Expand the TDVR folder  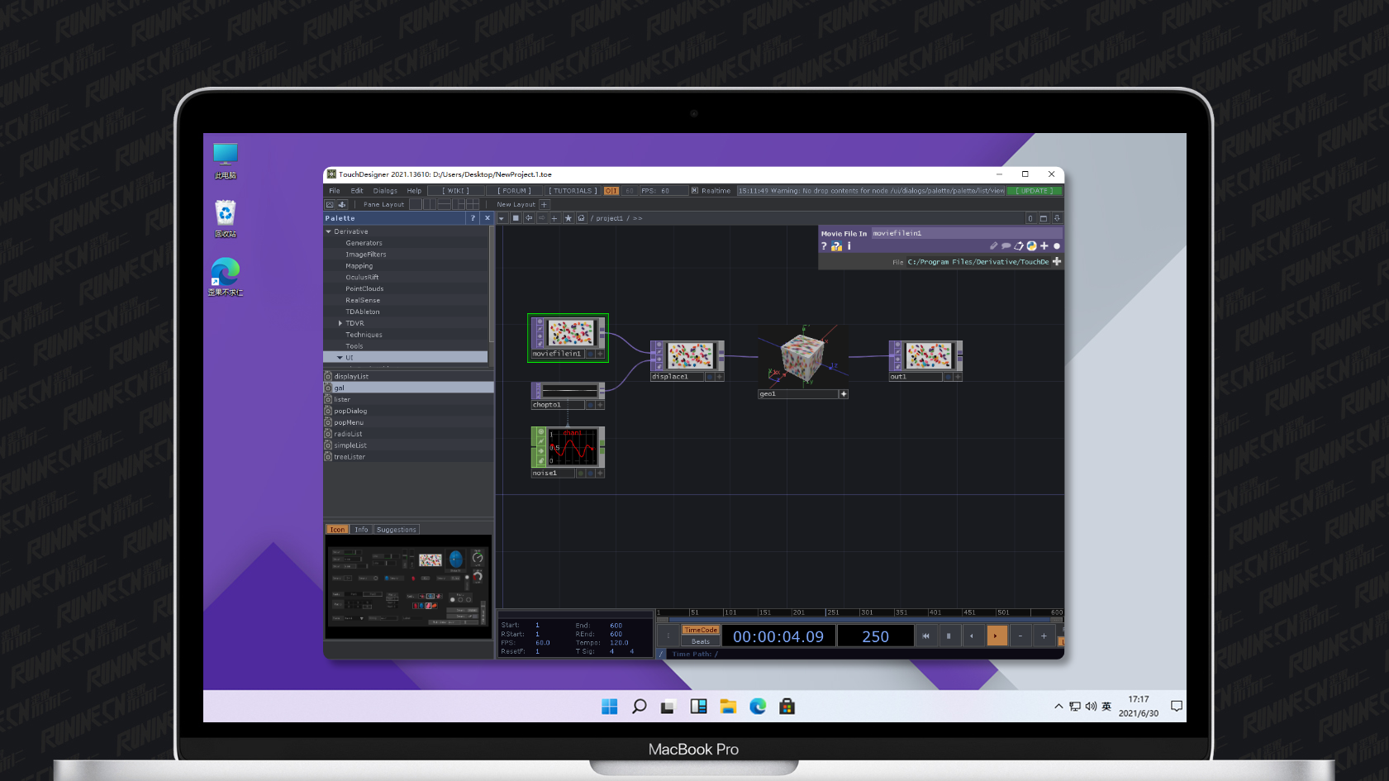tap(340, 323)
